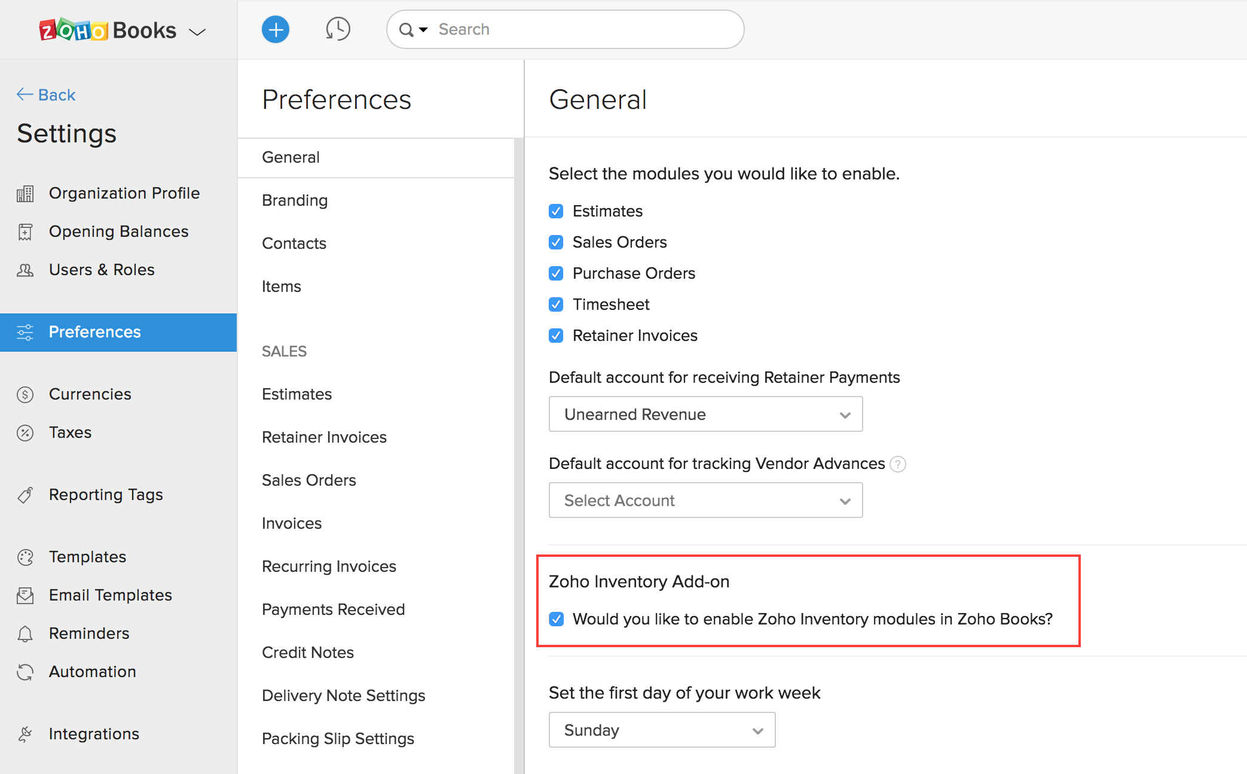Click the Taxes icon
The image size is (1247, 774).
(x=25, y=432)
